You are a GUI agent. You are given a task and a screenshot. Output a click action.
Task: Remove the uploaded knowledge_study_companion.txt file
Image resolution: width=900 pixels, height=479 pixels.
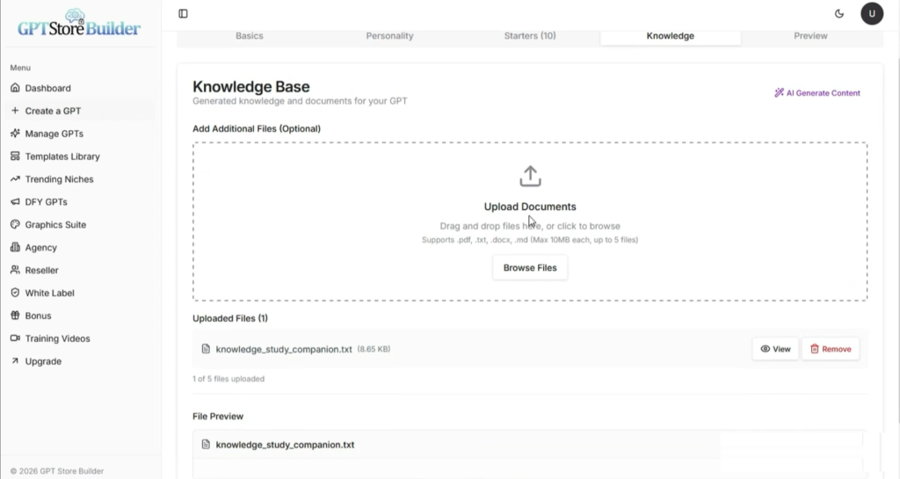[830, 349]
